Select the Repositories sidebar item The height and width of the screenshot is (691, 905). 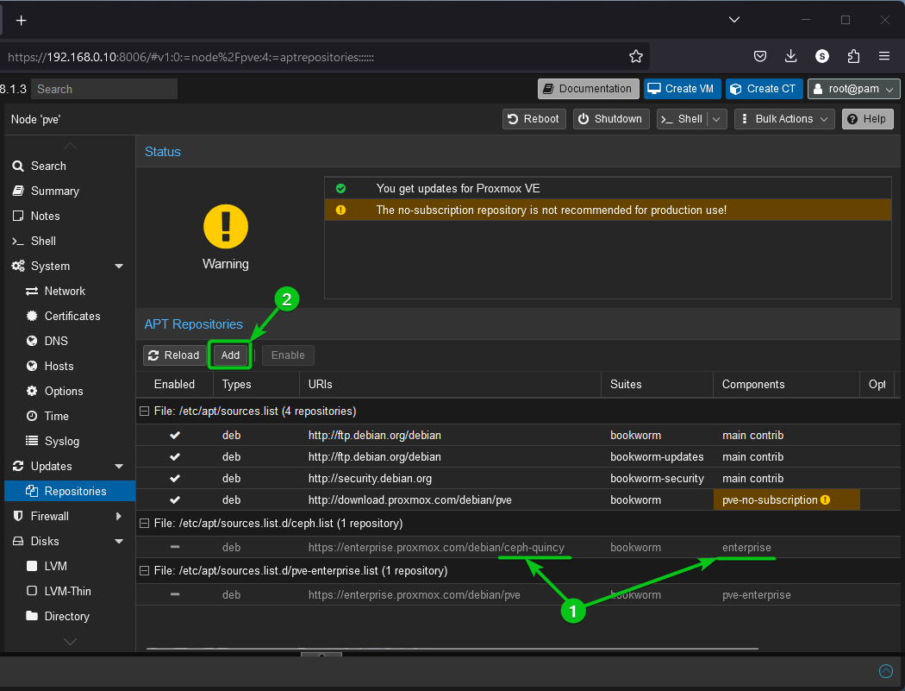tap(69, 491)
